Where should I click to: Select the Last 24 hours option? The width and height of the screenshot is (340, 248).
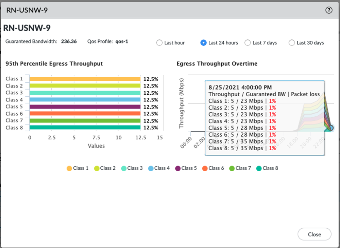click(203, 43)
